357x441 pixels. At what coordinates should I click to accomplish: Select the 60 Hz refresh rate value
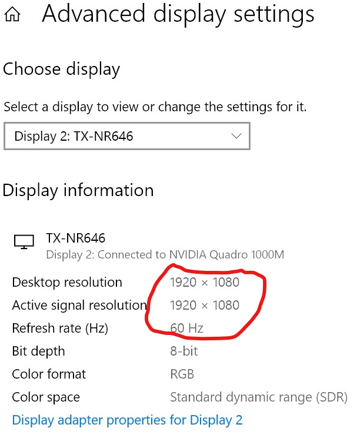click(186, 329)
